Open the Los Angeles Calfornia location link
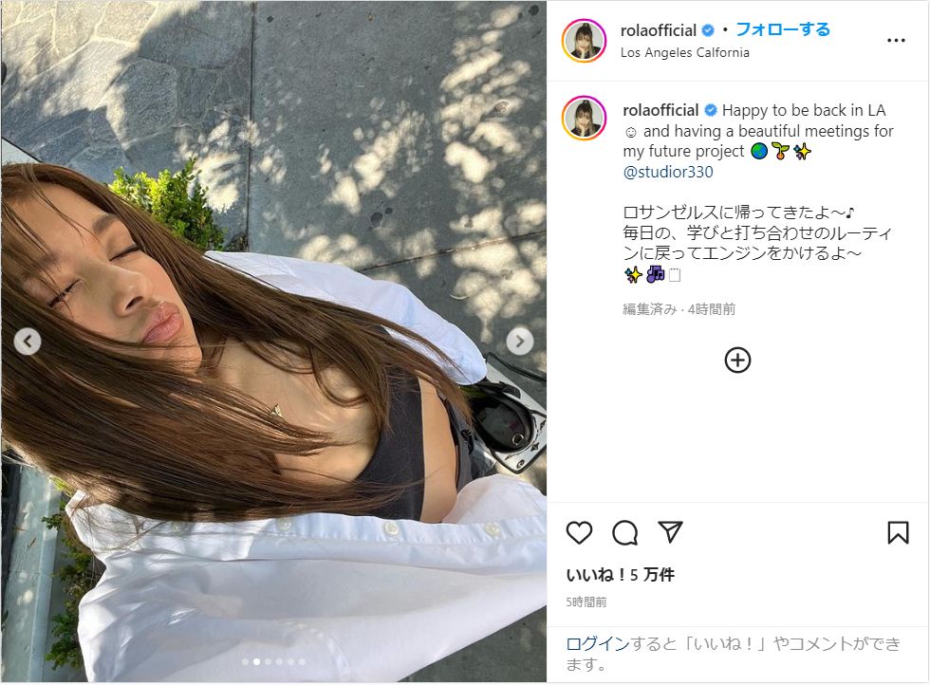The image size is (930, 685). (x=684, y=53)
